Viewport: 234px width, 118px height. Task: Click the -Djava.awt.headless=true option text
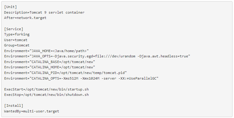pos(163,56)
